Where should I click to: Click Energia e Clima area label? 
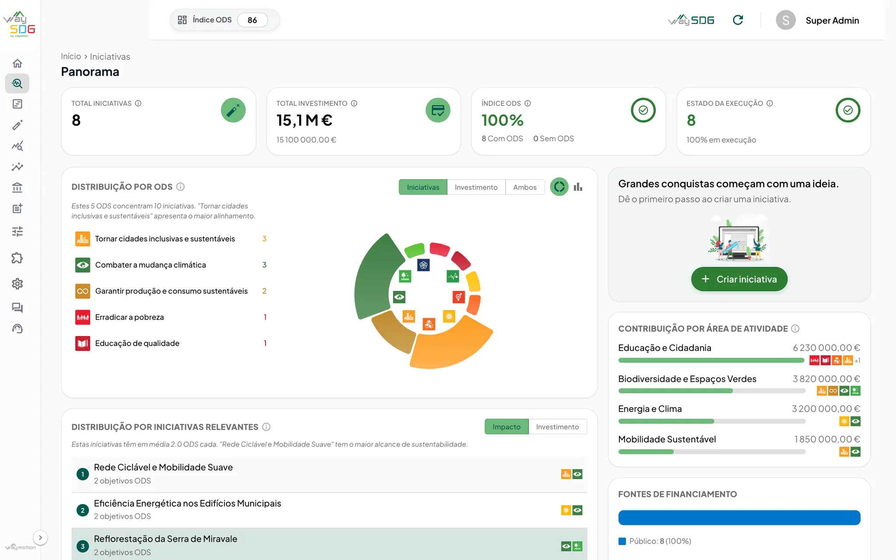pyautogui.click(x=650, y=409)
